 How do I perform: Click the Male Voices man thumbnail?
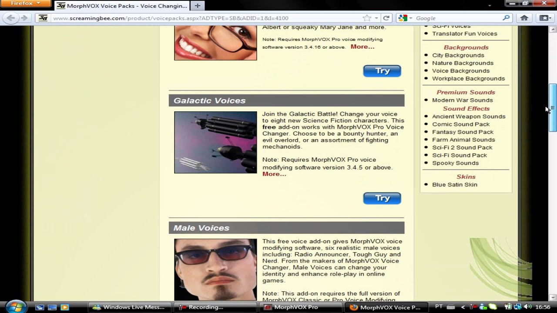click(215, 270)
